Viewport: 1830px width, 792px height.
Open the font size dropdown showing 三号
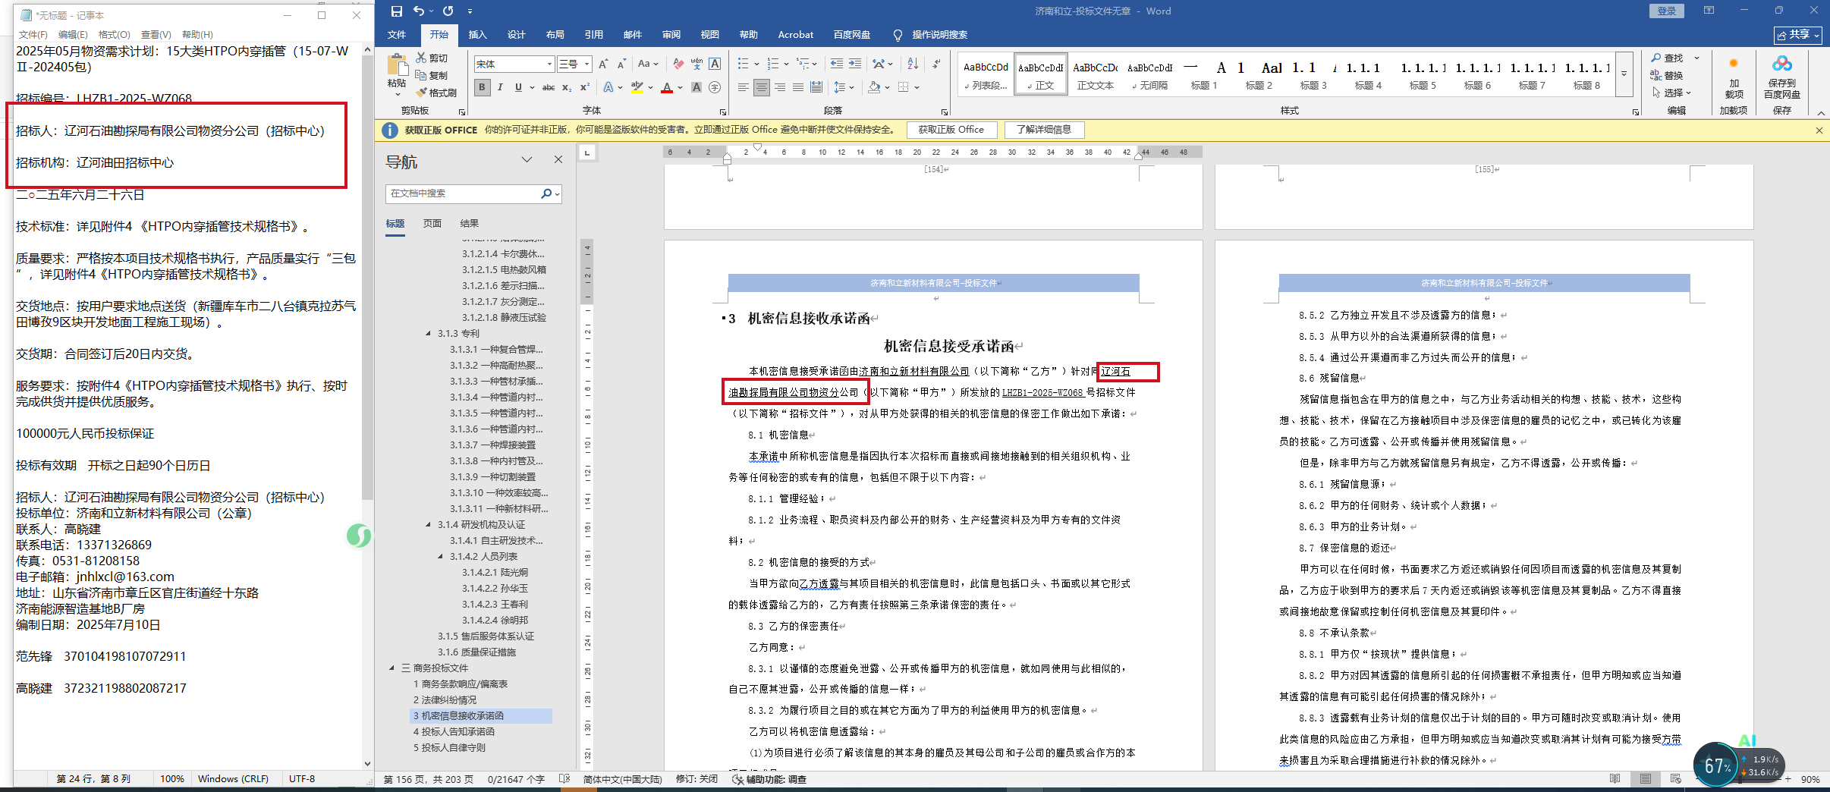(586, 64)
